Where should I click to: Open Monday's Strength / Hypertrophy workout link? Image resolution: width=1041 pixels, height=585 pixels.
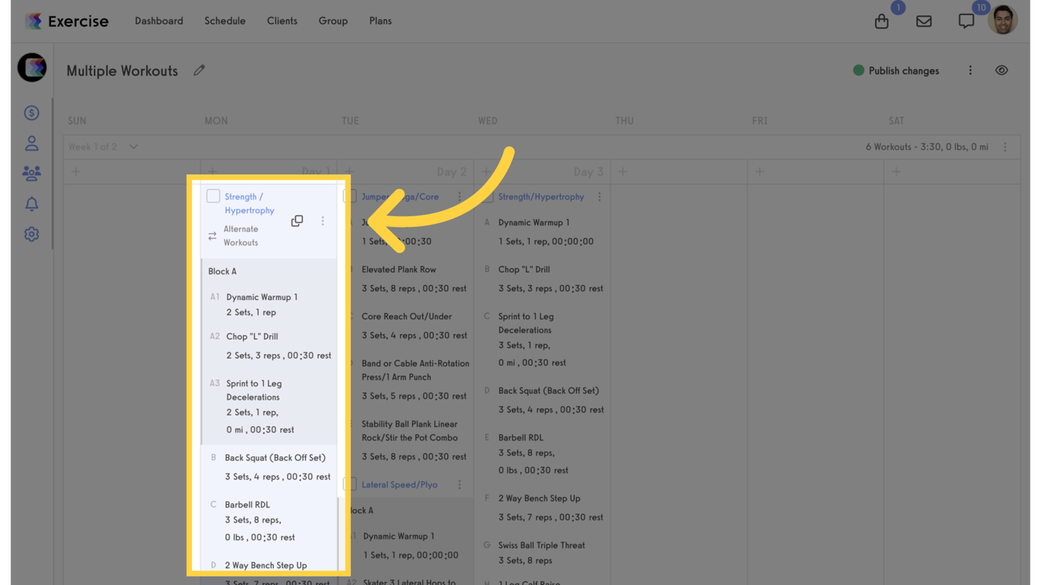249,203
